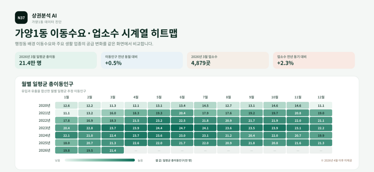The height and width of the screenshot is (172, 374).
Task: Click the N37 logo icon
Action: (x=21, y=18)
